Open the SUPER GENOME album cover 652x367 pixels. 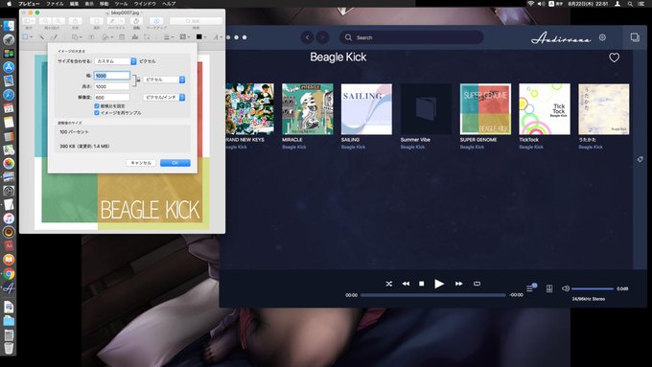485,109
